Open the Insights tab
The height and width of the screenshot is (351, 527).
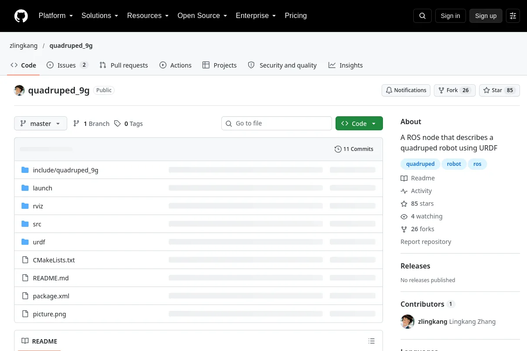coord(346,65)
